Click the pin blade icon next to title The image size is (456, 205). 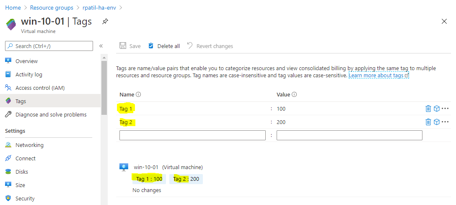[105, 21]
